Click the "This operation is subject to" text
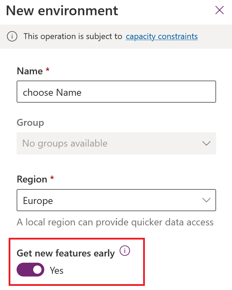Image resolution: width=232 pixels, height=290 pixels. [73, 36]
